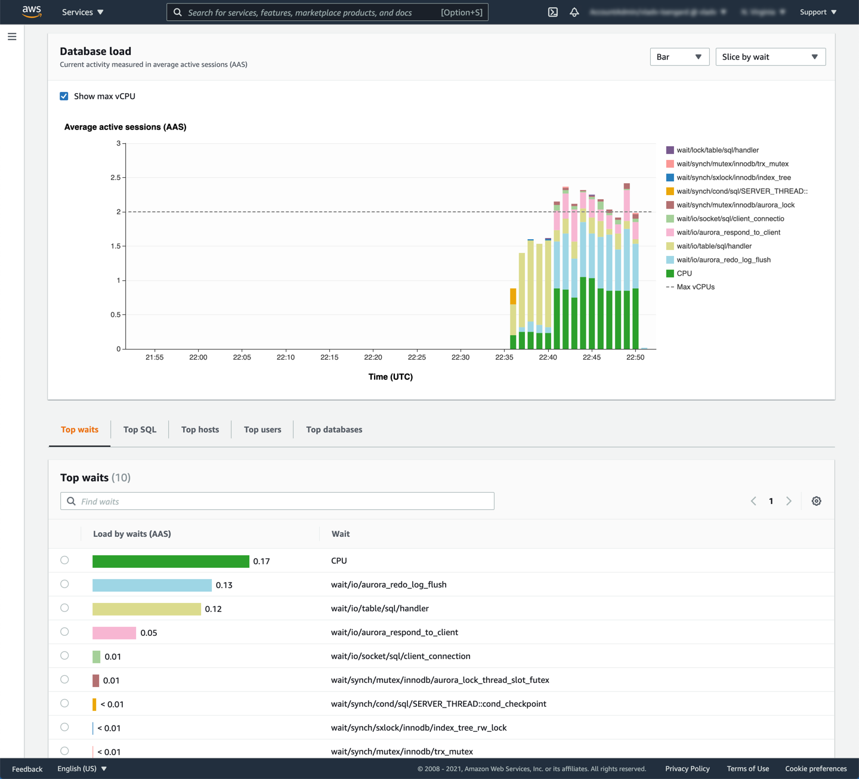Open the notifications bell
The height and width of the screenshot is (779, 859).
pos(574,12)
